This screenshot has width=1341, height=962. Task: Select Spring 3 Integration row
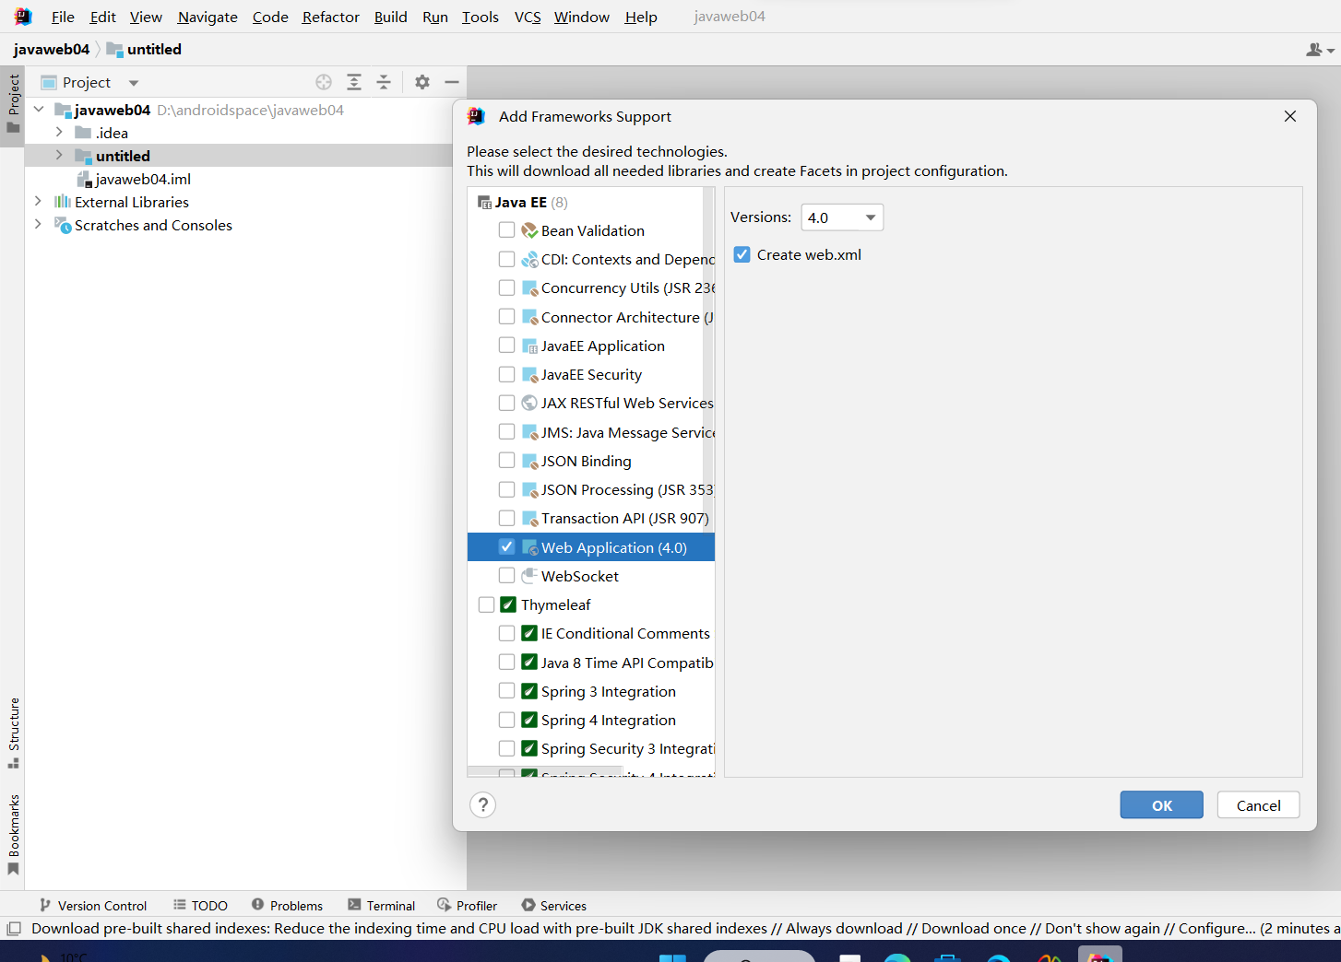coord(591,691)
